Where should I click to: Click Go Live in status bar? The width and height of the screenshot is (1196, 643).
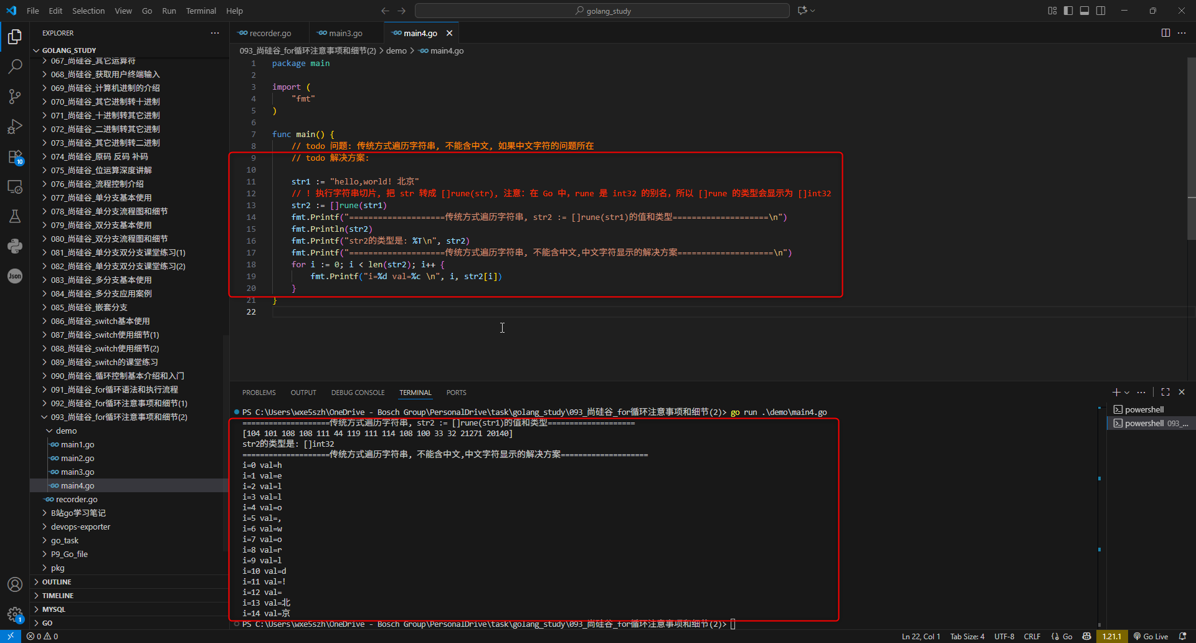(1151, 636)
